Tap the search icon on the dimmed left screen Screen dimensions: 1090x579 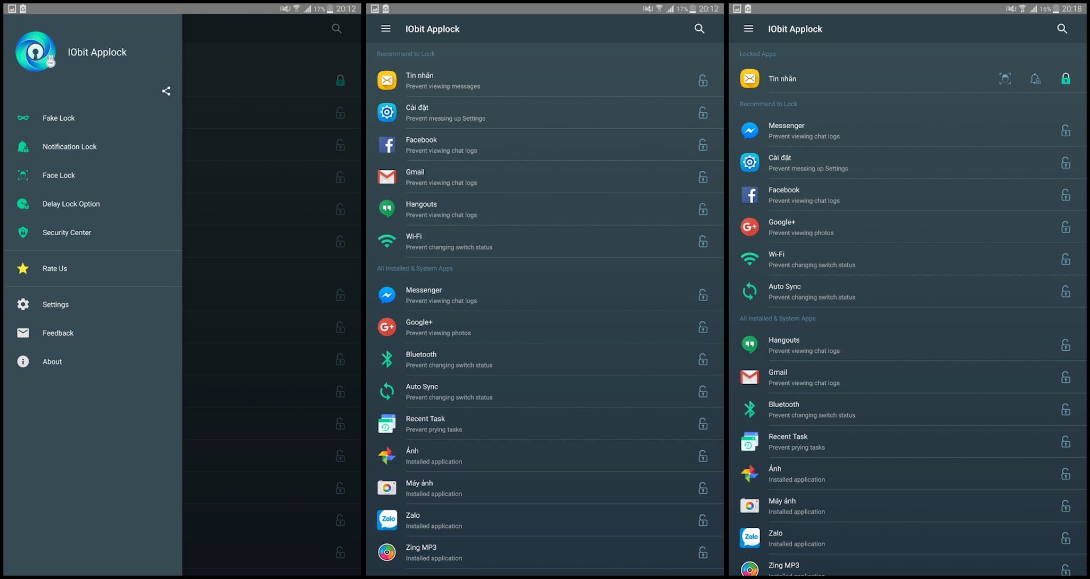tap(336, 29)
